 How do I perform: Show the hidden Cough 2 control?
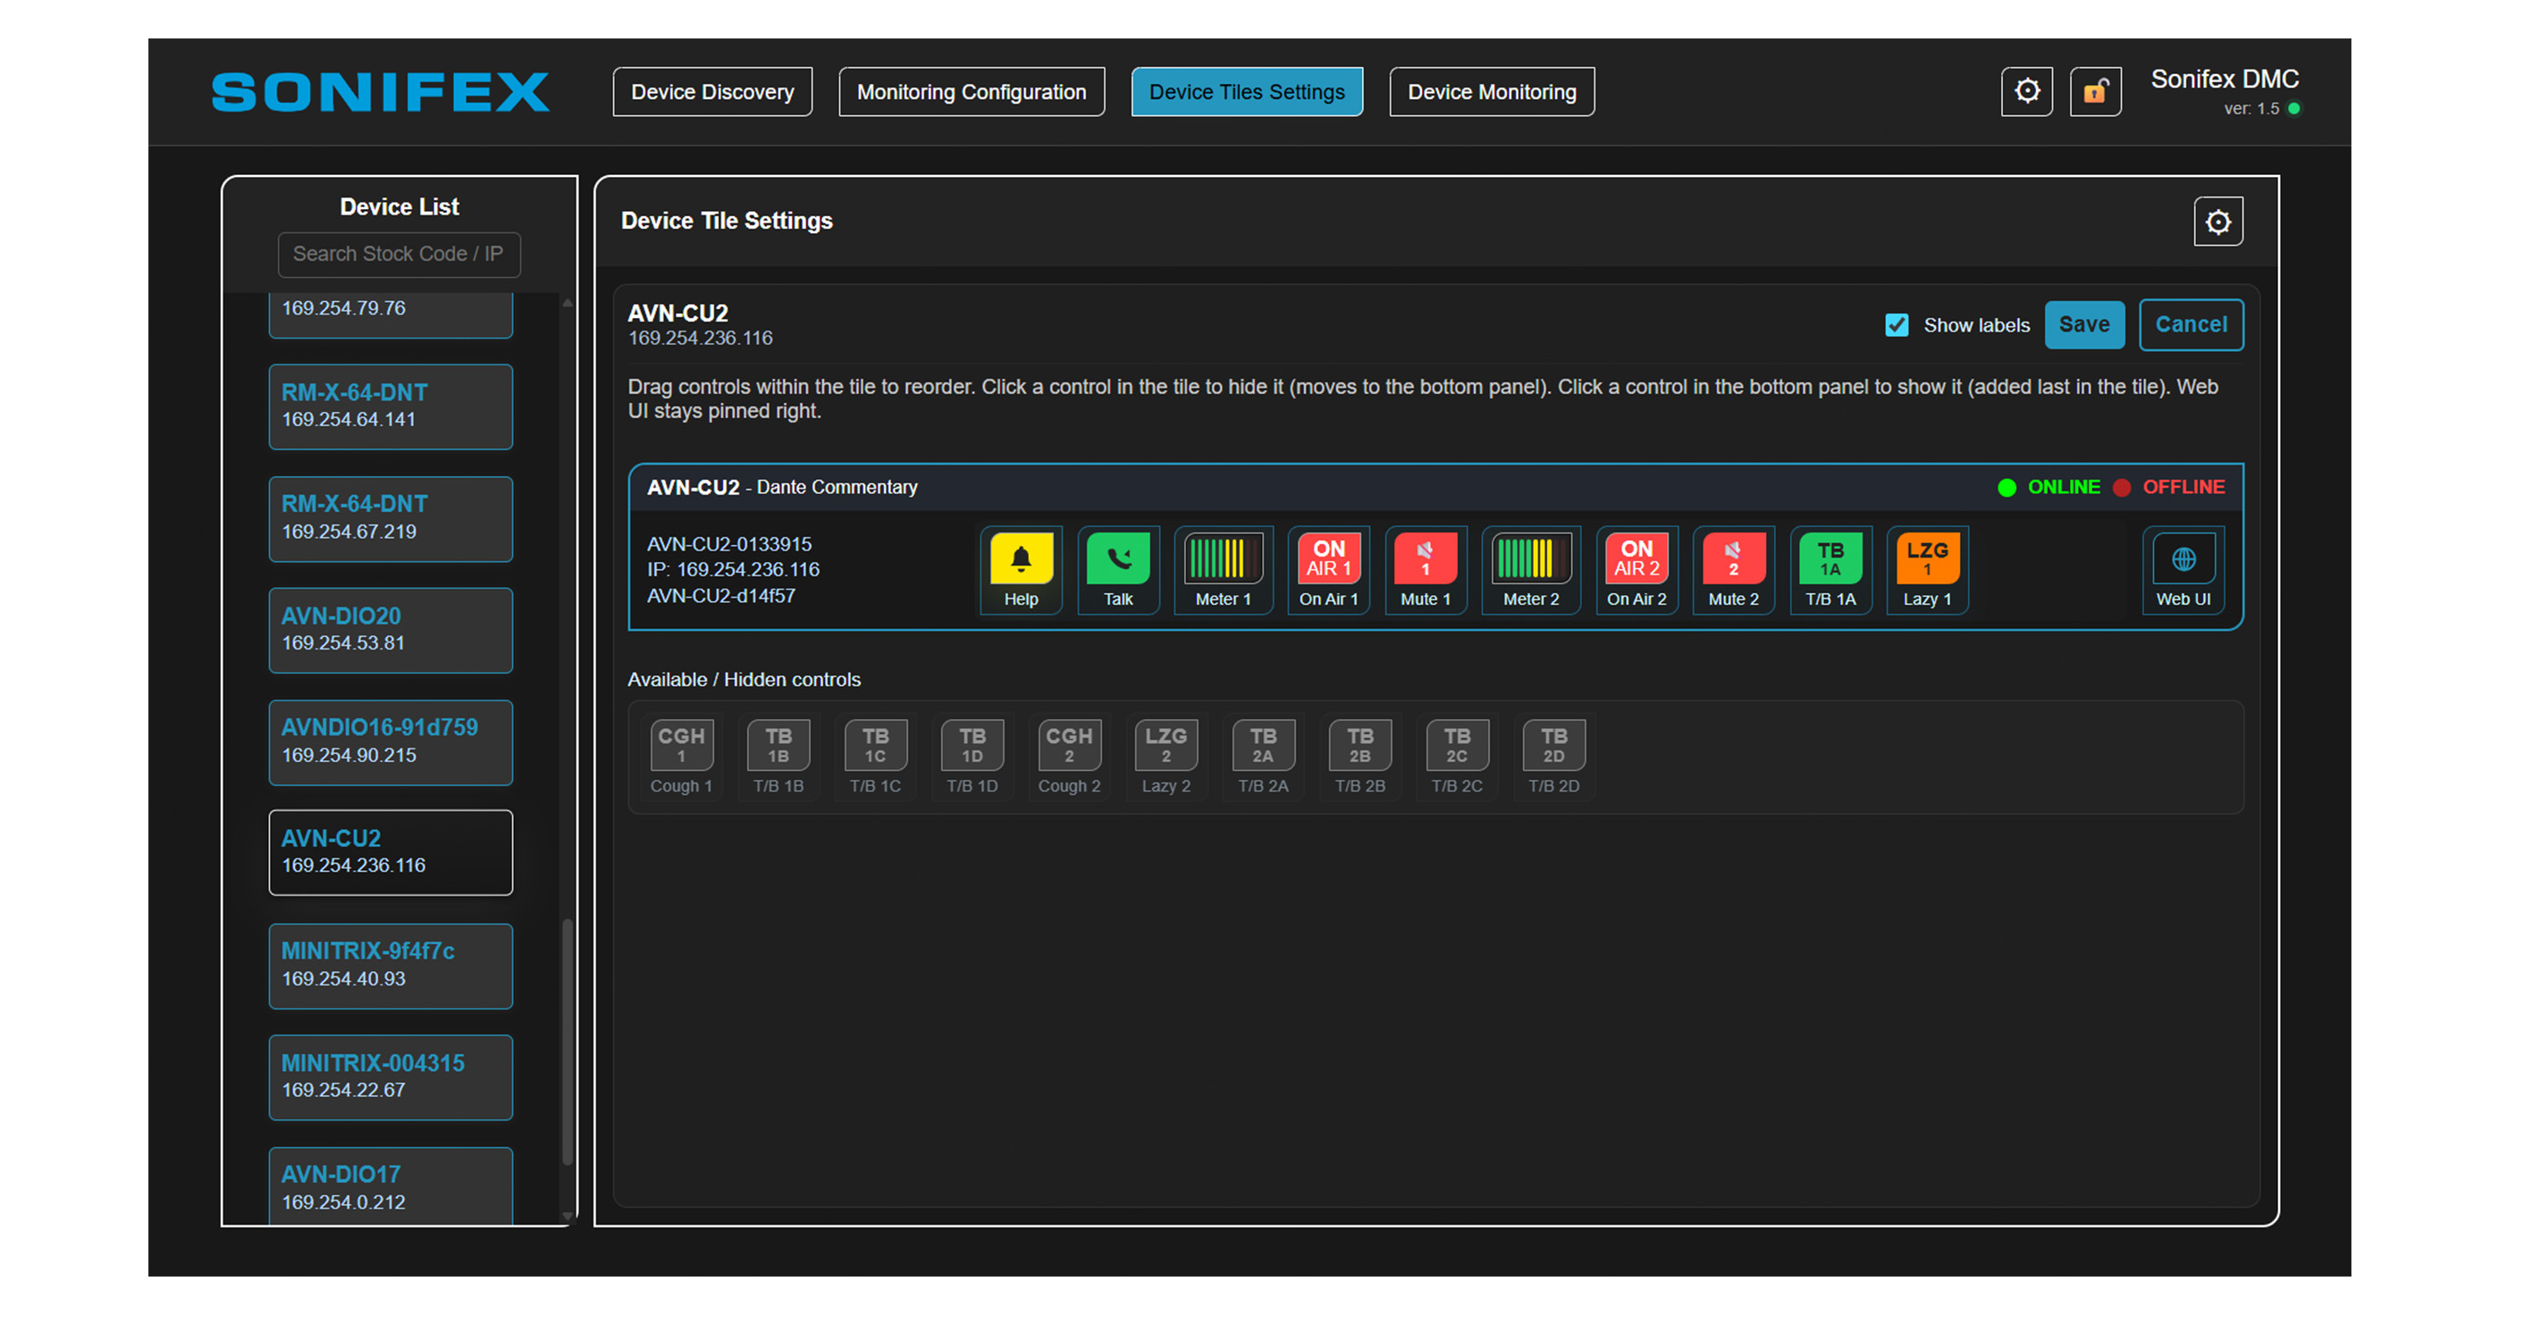1070,758
